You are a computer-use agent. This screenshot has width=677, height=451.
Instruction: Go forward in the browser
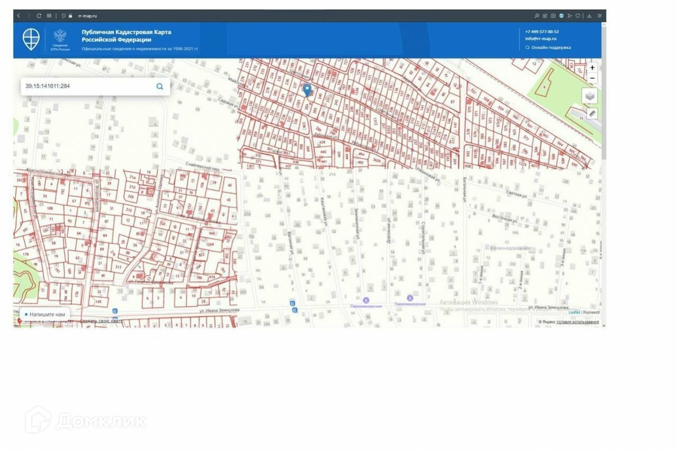point(29,16)
